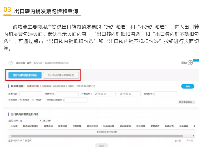Click the 转内销证明编号 input field

pos(76,100)
